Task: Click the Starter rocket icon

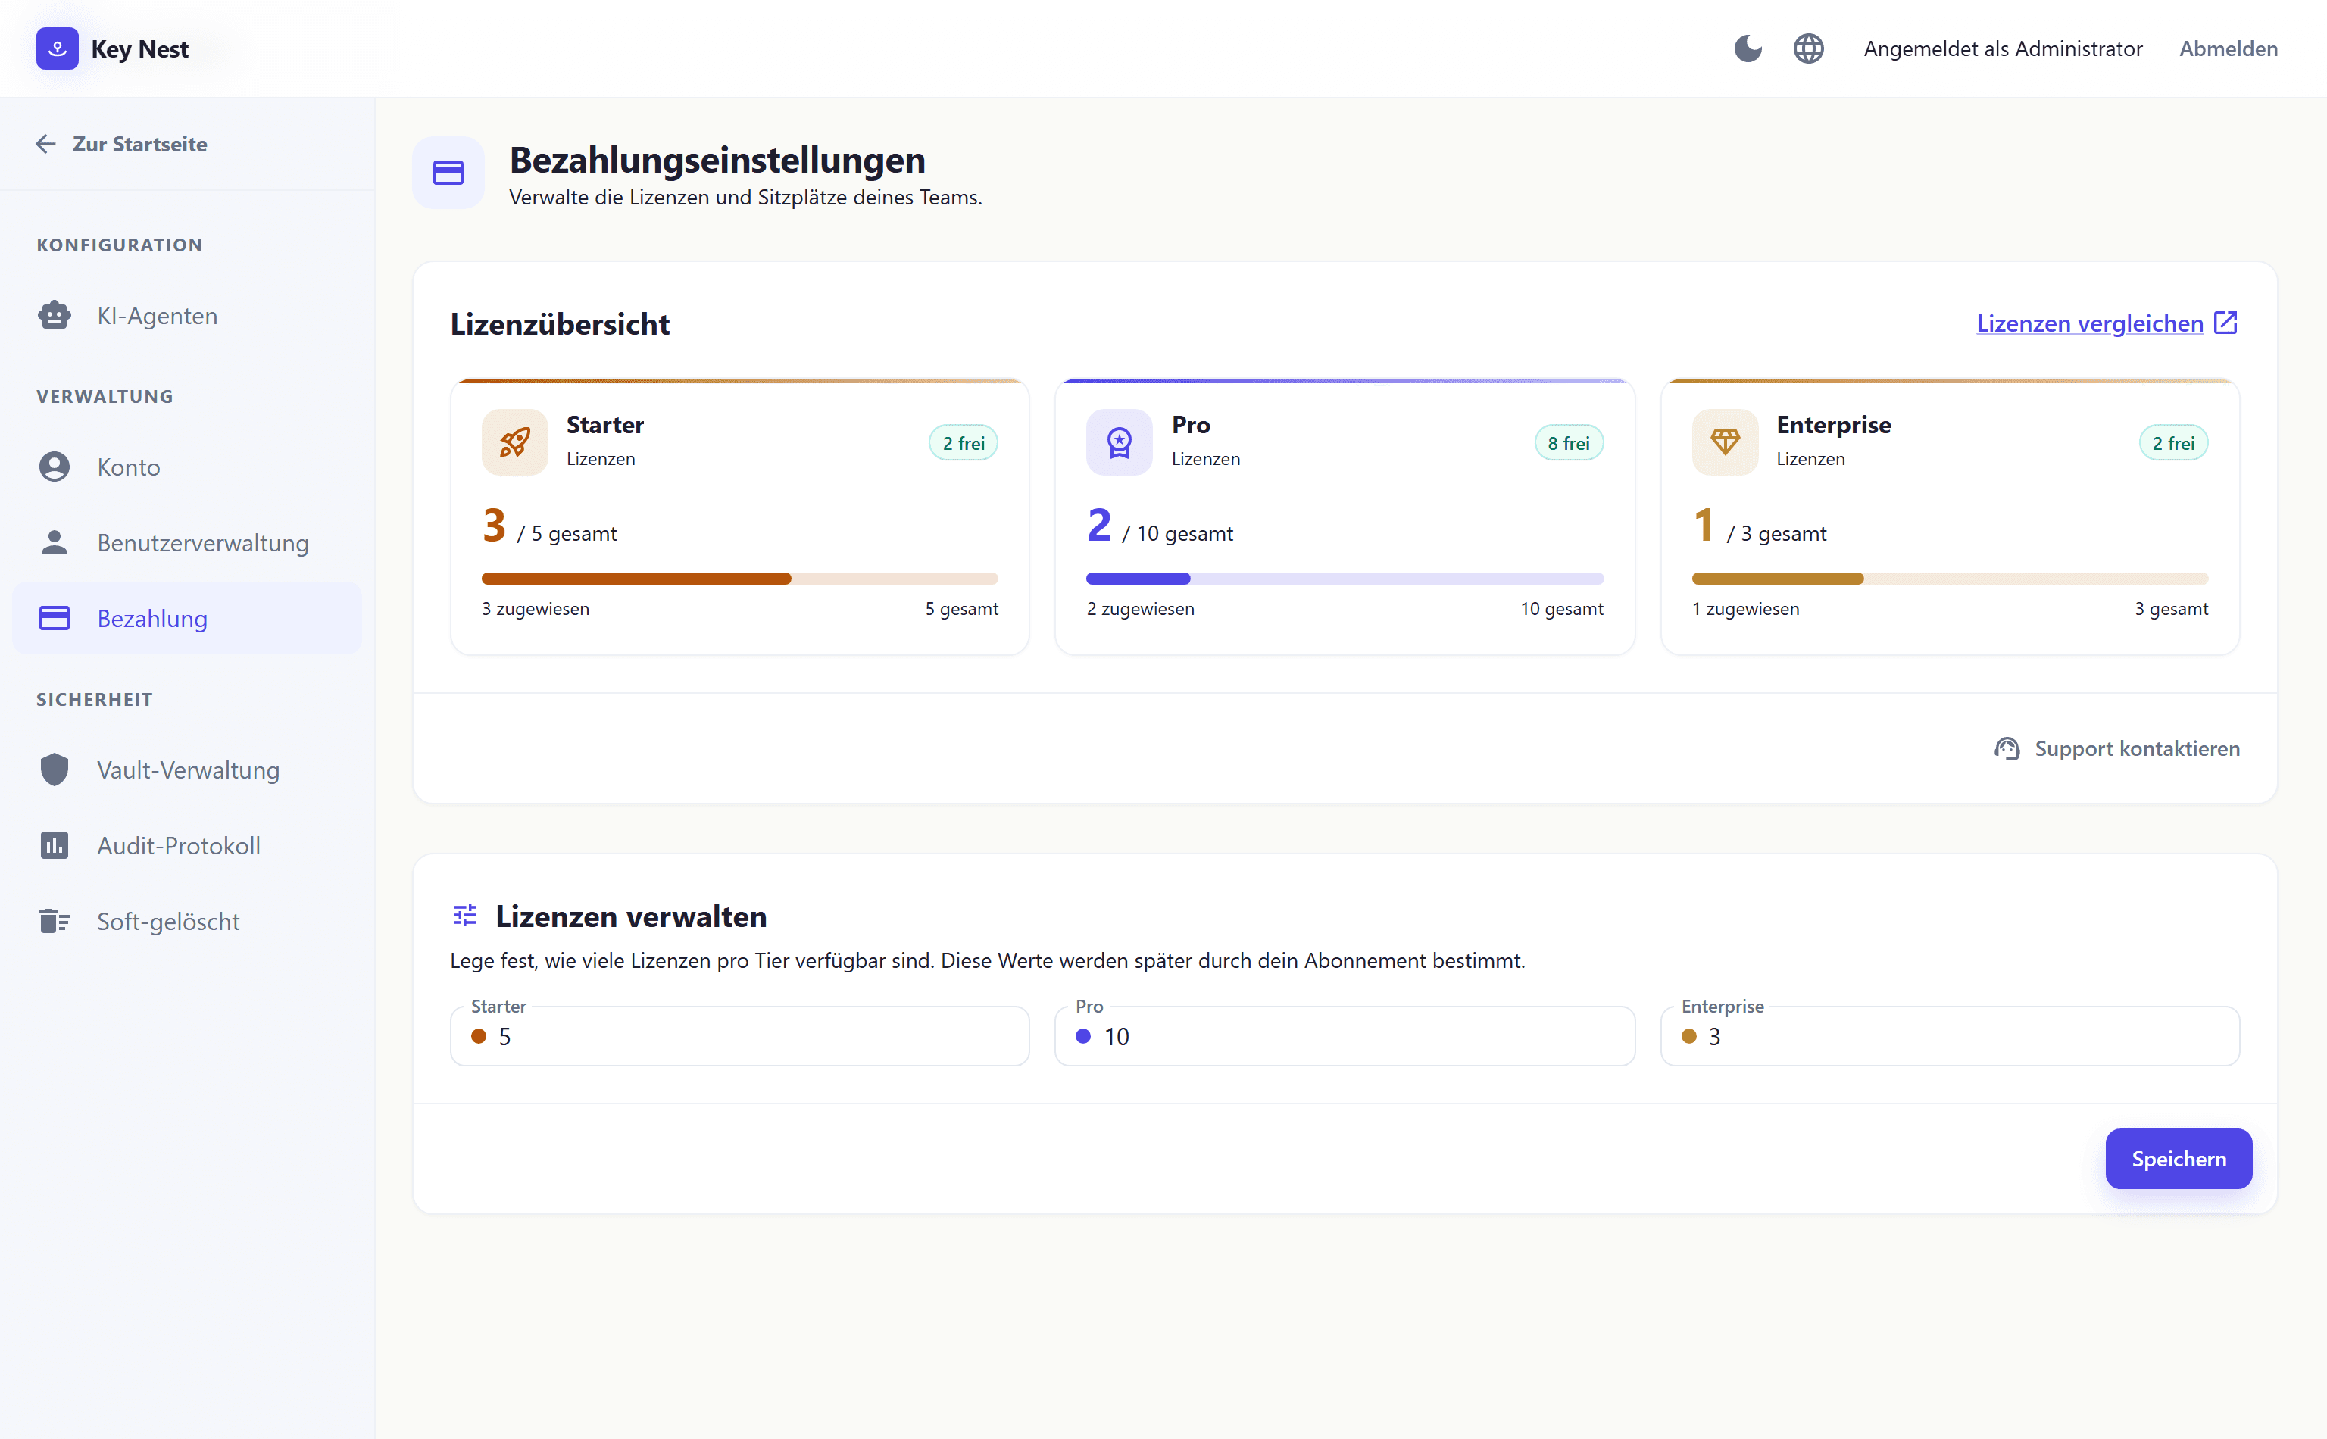Action: point(515,442)
